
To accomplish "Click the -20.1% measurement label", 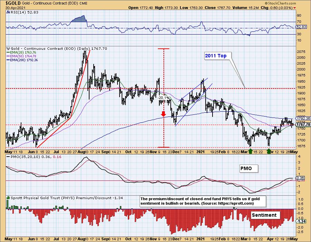I will click(164, 97).
